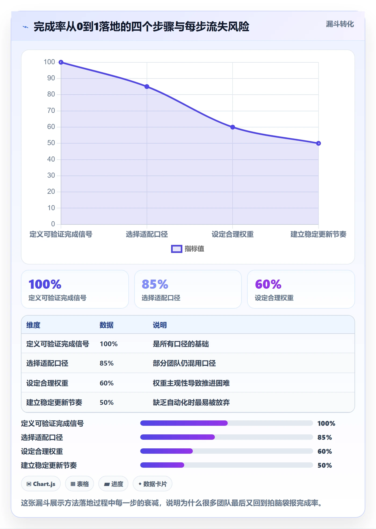The height and width of the screenshot is (529, 376).
Task: Click the 50% progress bar for 建立稳定更新节奏
Action: pyautogui.click(x=227, y=465)
